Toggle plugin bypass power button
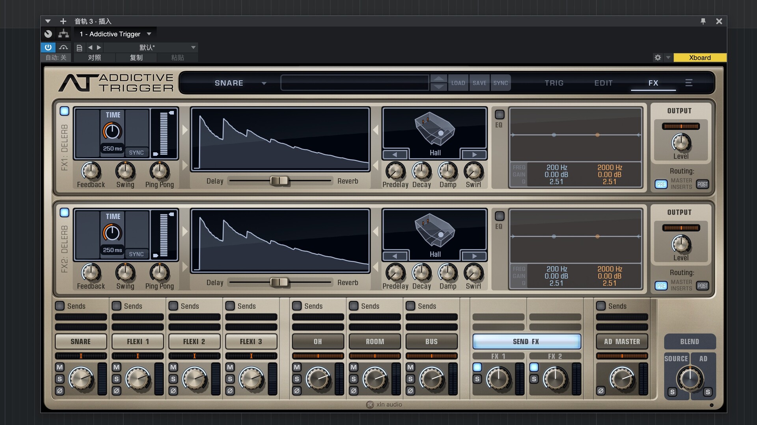 (48, 47)
